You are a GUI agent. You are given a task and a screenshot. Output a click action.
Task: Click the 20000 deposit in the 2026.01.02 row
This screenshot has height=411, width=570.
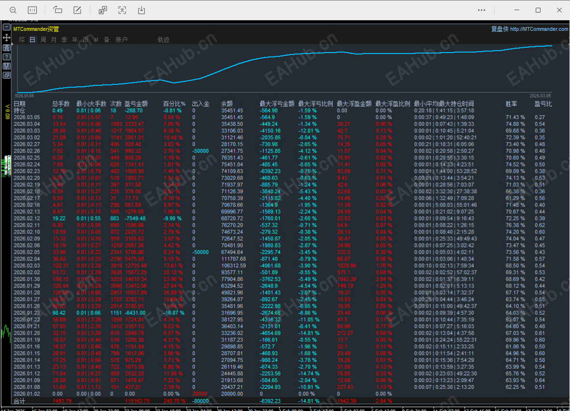(x=199, y=394)
